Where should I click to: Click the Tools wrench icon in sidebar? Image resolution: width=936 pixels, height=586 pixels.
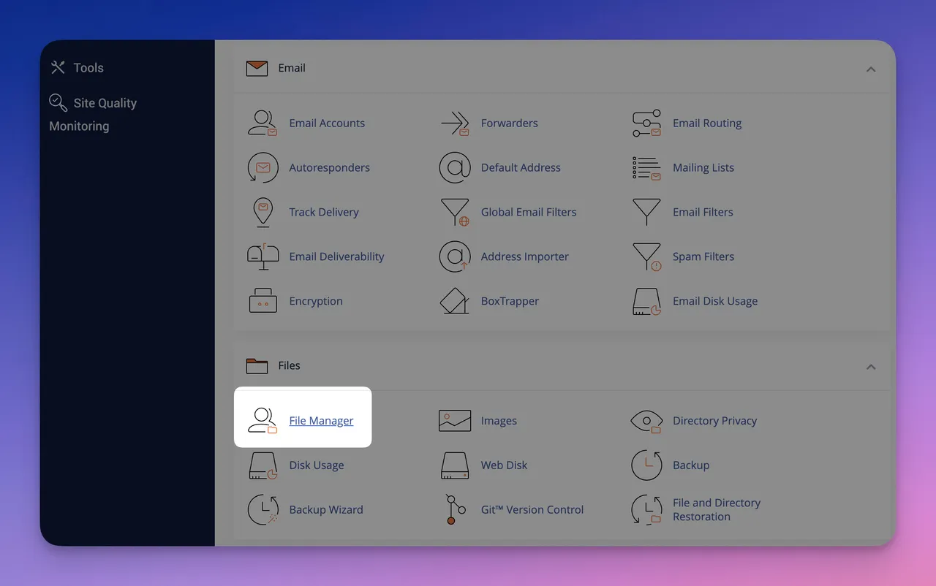tap(58, 68)
